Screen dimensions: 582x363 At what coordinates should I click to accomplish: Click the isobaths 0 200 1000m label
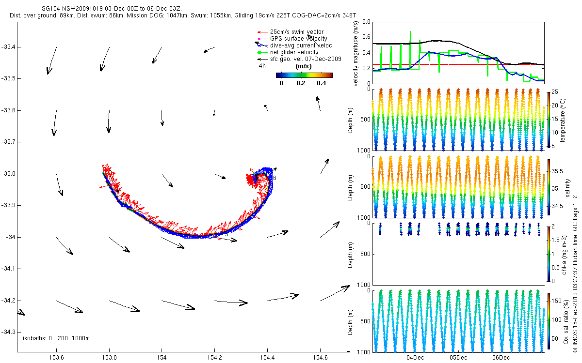click(x=56, y=338)
